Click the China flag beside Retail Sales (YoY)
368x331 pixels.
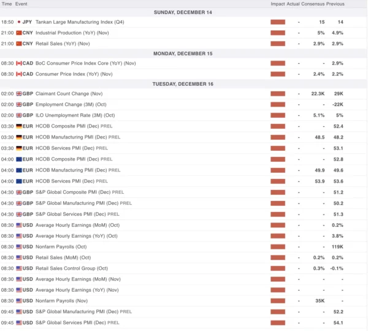pos(18,44)
